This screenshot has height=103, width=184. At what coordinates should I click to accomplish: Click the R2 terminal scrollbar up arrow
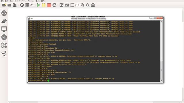pos(162,22)
